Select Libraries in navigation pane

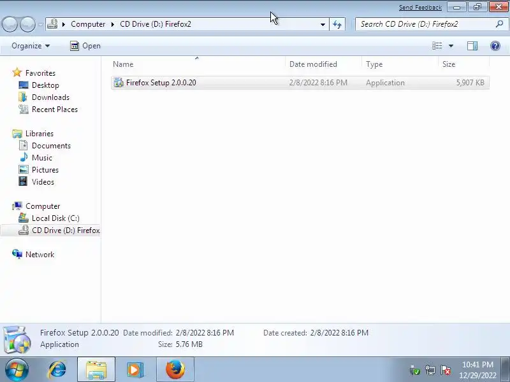40,134
